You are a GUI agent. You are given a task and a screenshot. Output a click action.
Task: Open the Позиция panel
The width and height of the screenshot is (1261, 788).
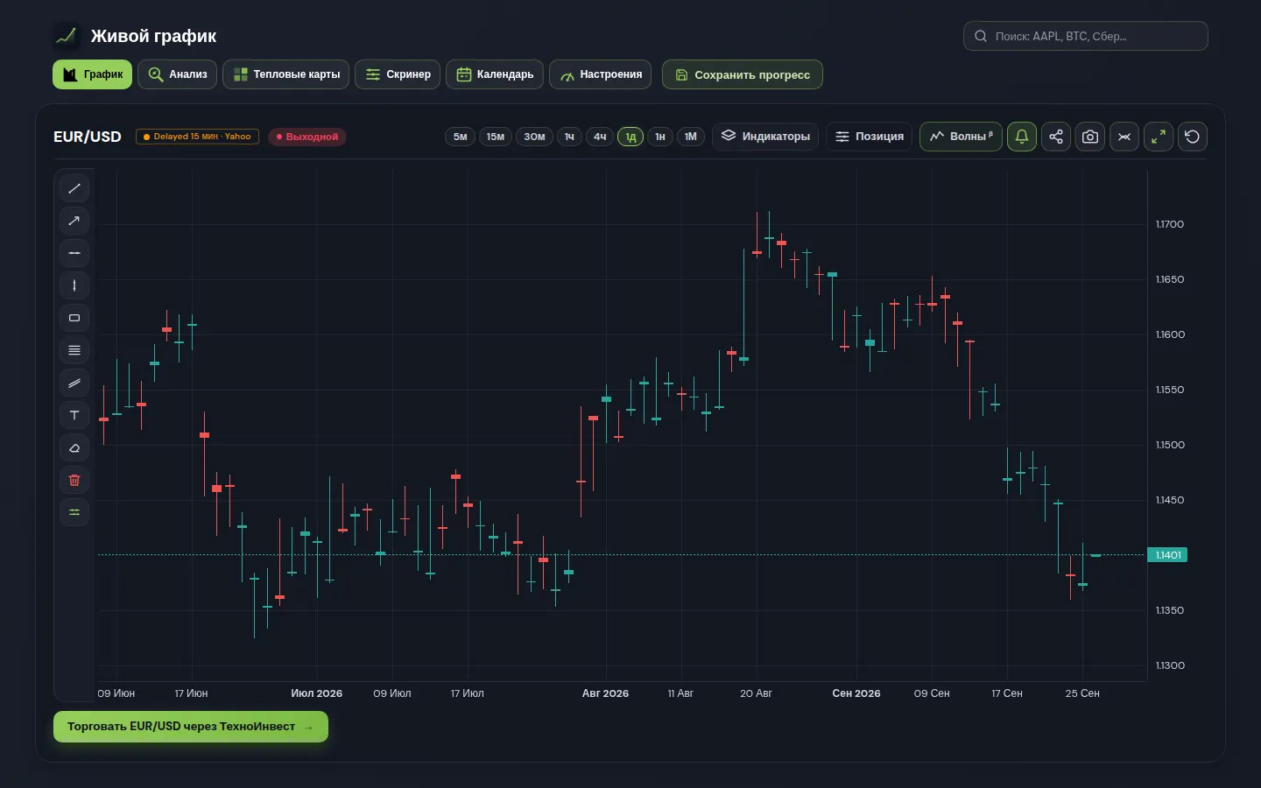coord(870,137)
